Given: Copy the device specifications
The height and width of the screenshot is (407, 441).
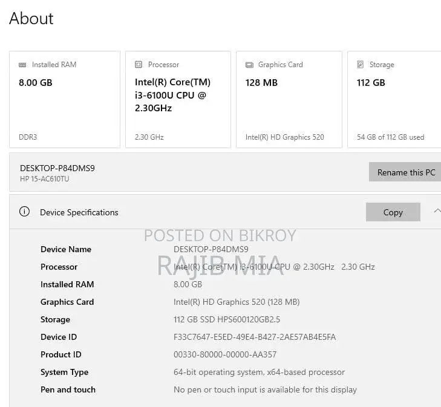Looking at the screenshot, I should [x=393, y=212].
